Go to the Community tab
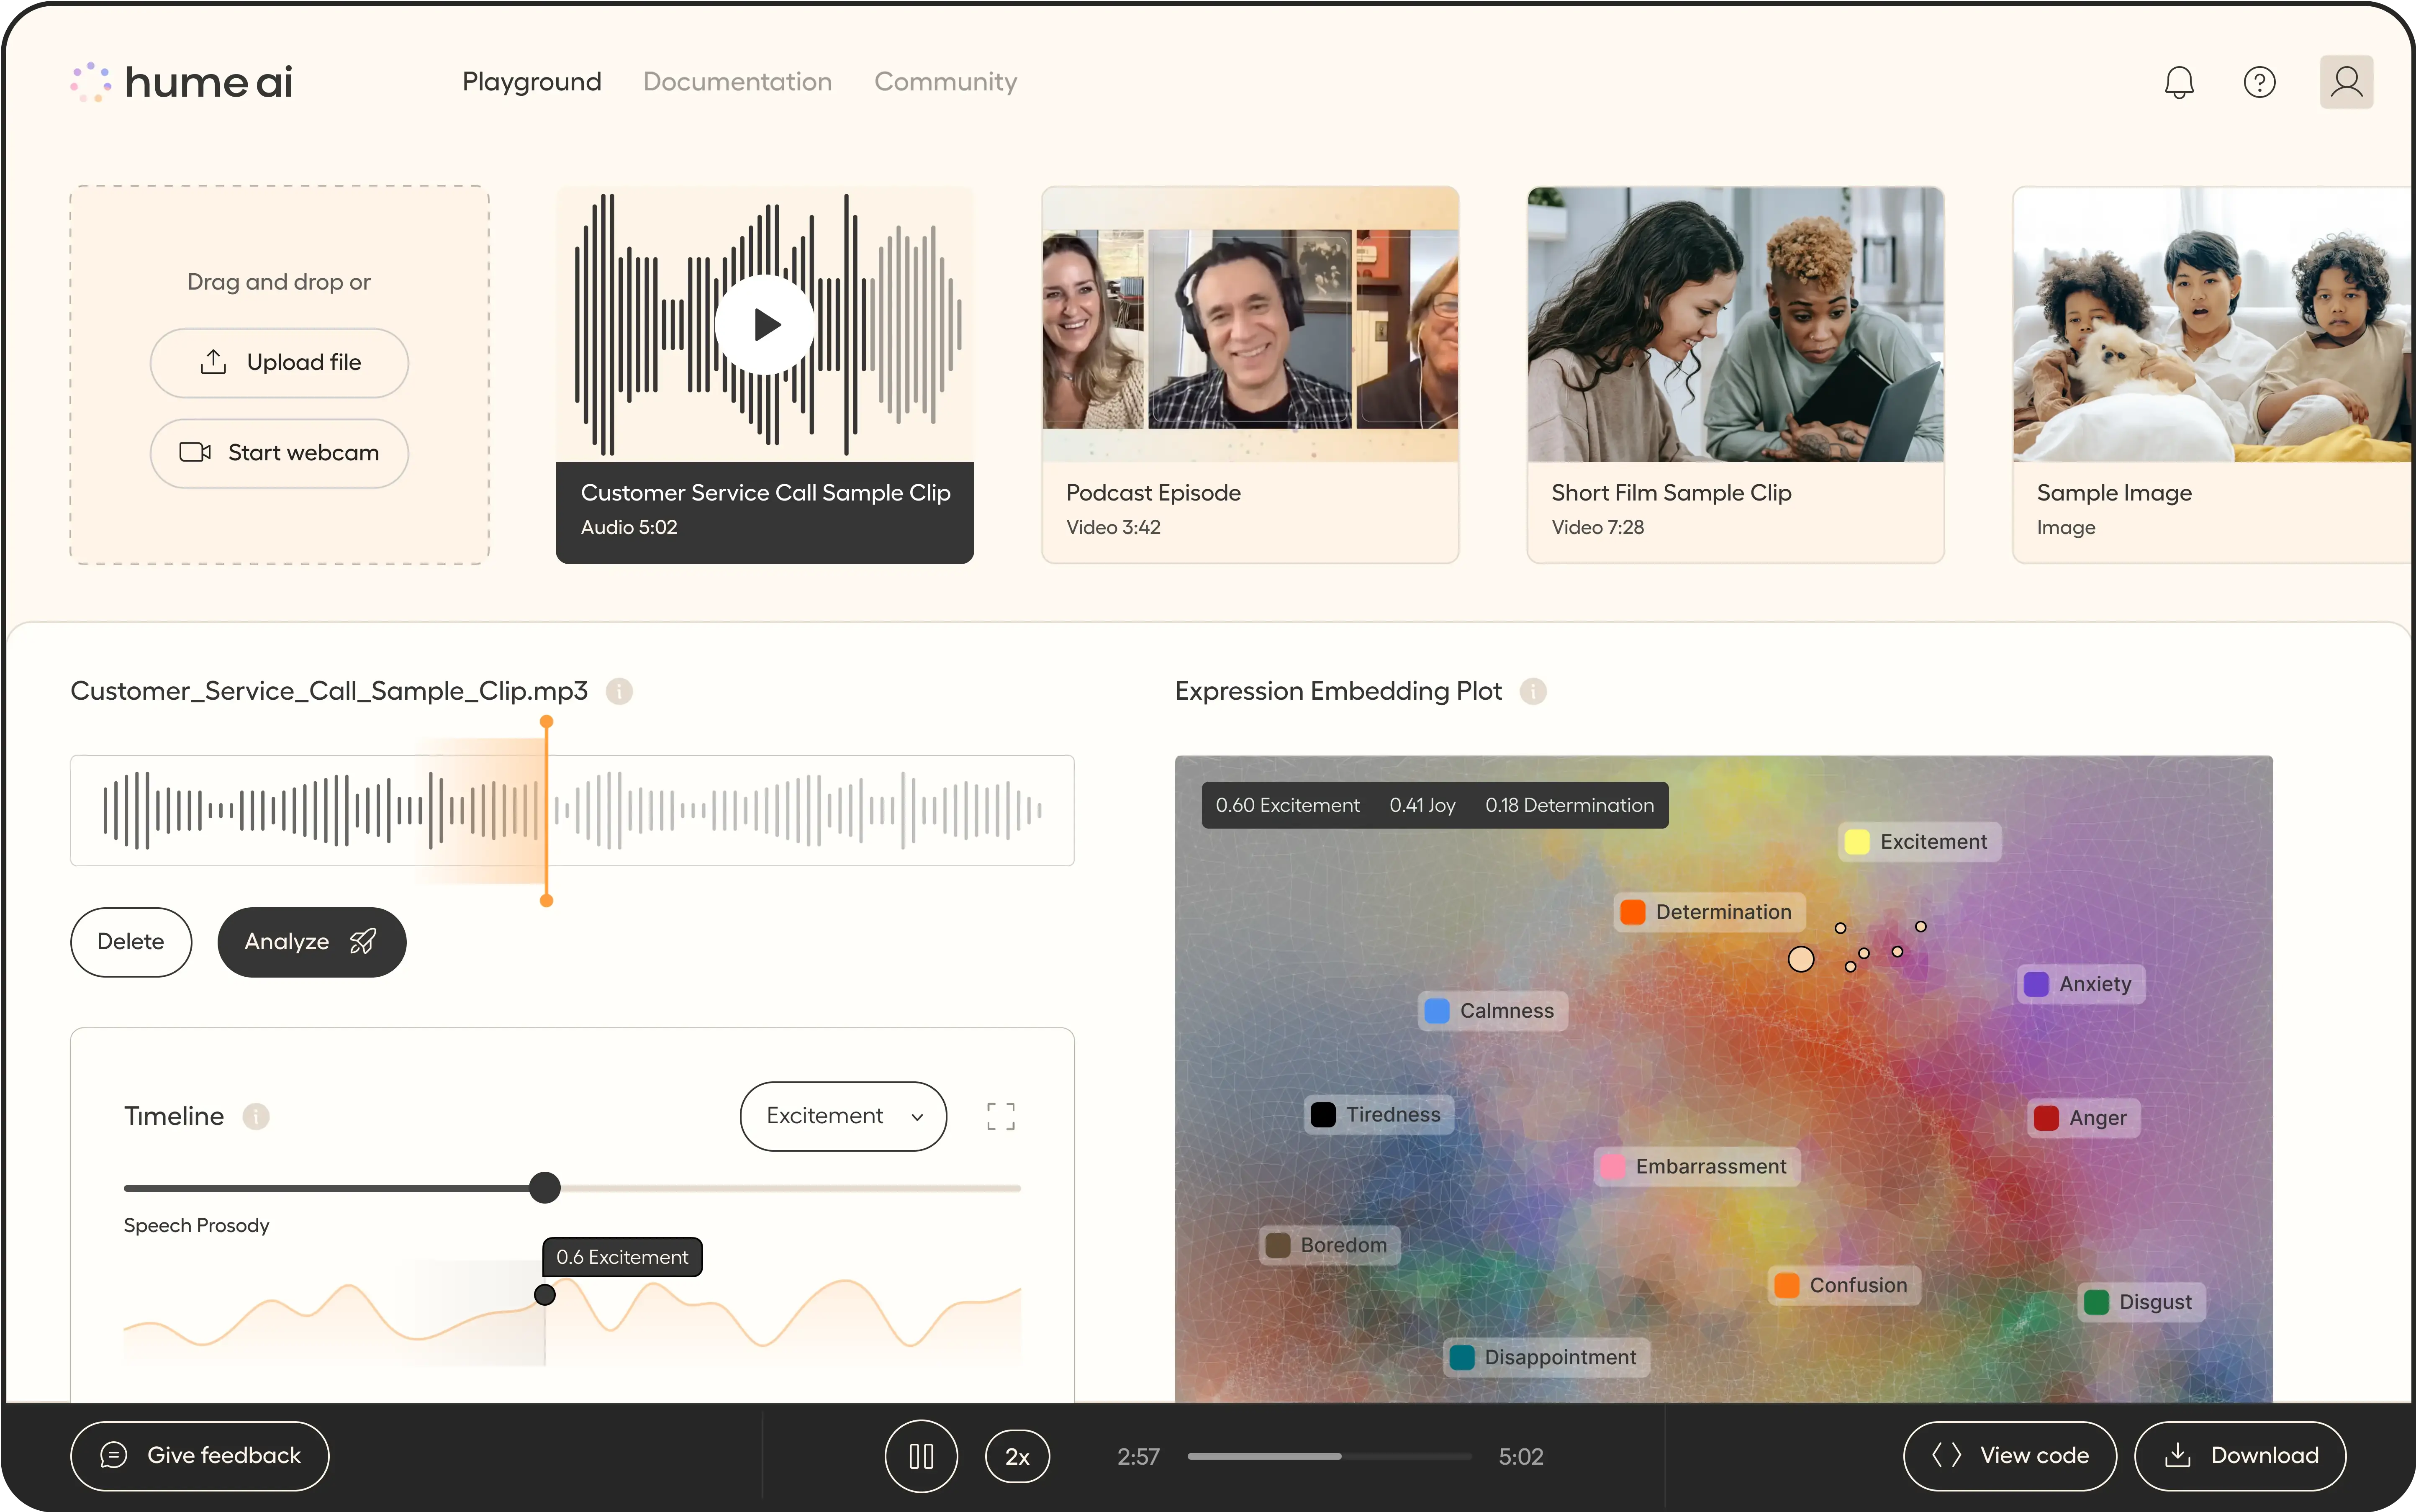 [945, 82]
